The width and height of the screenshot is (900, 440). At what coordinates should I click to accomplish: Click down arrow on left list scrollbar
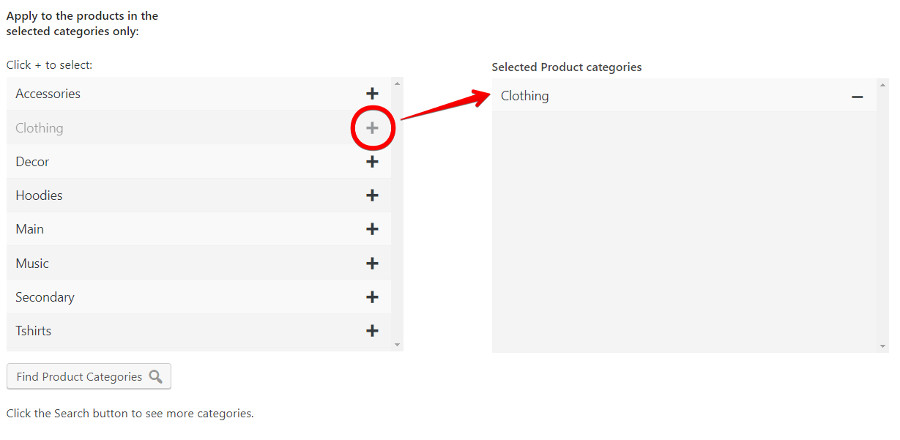[398, 345]
